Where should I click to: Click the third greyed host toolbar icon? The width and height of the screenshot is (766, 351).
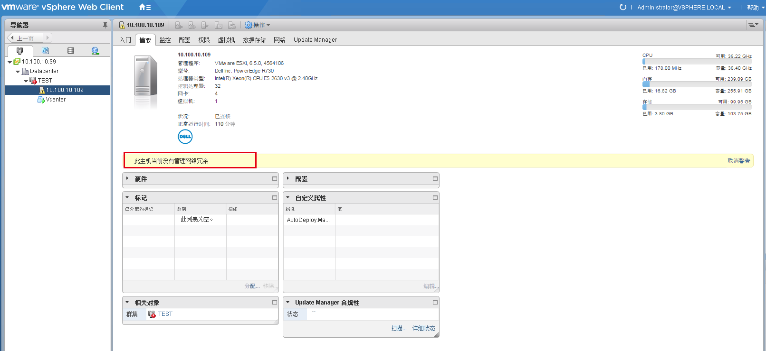click(205, 25)
